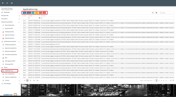Screen dimensions: 176x97
Task: Open calendar picker in Logged filter
Action: point(40,18)
